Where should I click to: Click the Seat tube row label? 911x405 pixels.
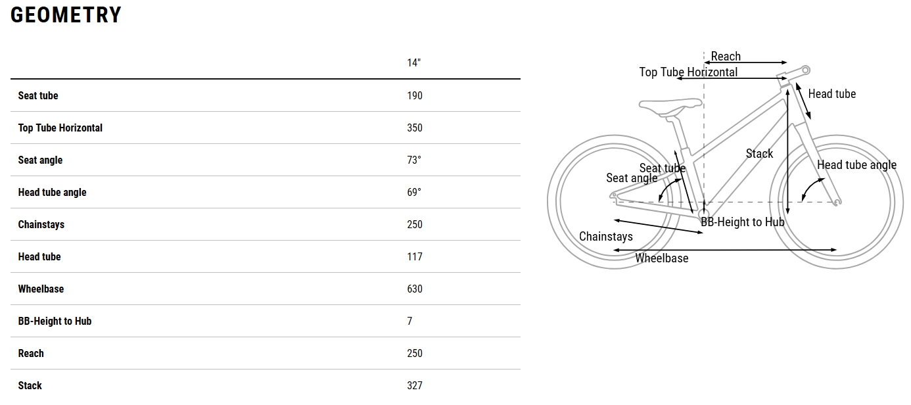38,95
